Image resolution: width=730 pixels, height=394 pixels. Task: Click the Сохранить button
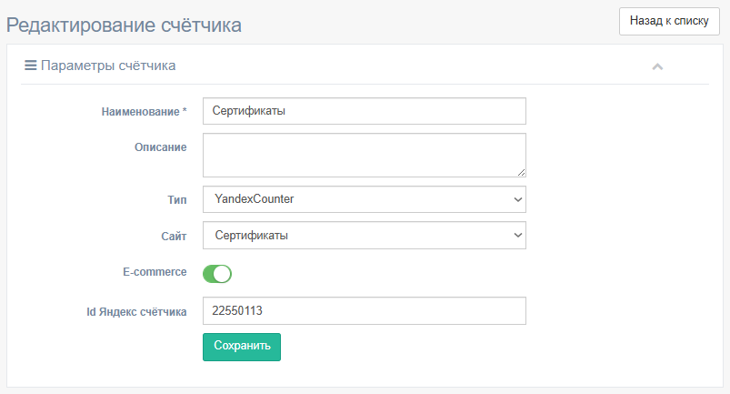[242, 347]
